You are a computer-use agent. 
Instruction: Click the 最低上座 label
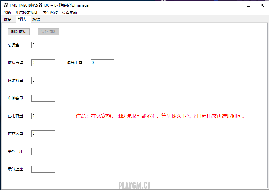coord(15,169)
